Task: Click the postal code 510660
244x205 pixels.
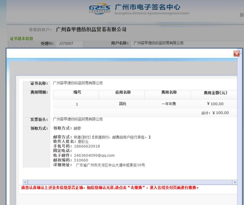Action: [x=81, y=160]
